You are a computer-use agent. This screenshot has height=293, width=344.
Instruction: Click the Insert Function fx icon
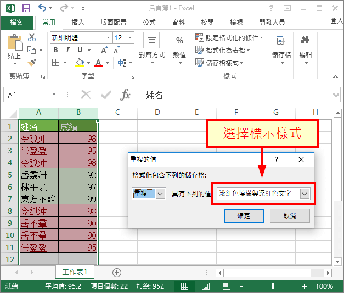pos(126,95)
